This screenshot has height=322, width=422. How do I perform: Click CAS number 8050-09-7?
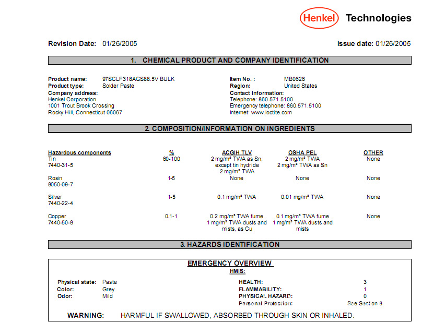pos(61,185)
